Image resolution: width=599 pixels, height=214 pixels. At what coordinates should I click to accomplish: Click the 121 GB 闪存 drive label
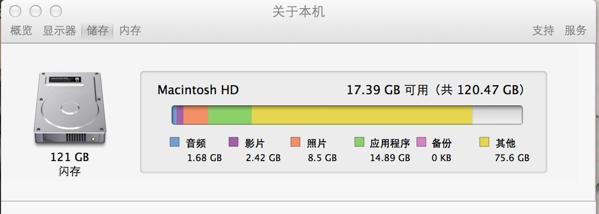tap(70, 164)
